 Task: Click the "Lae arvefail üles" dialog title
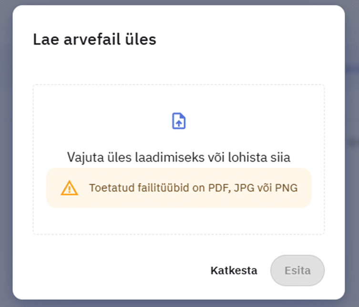coord(94,40)
